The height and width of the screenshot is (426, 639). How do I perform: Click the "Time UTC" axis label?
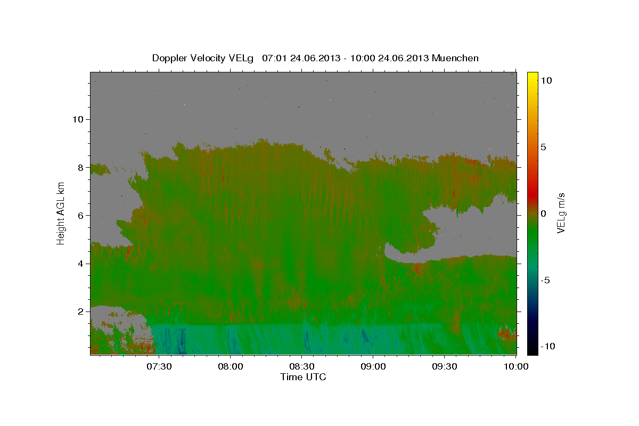(303, 377)
